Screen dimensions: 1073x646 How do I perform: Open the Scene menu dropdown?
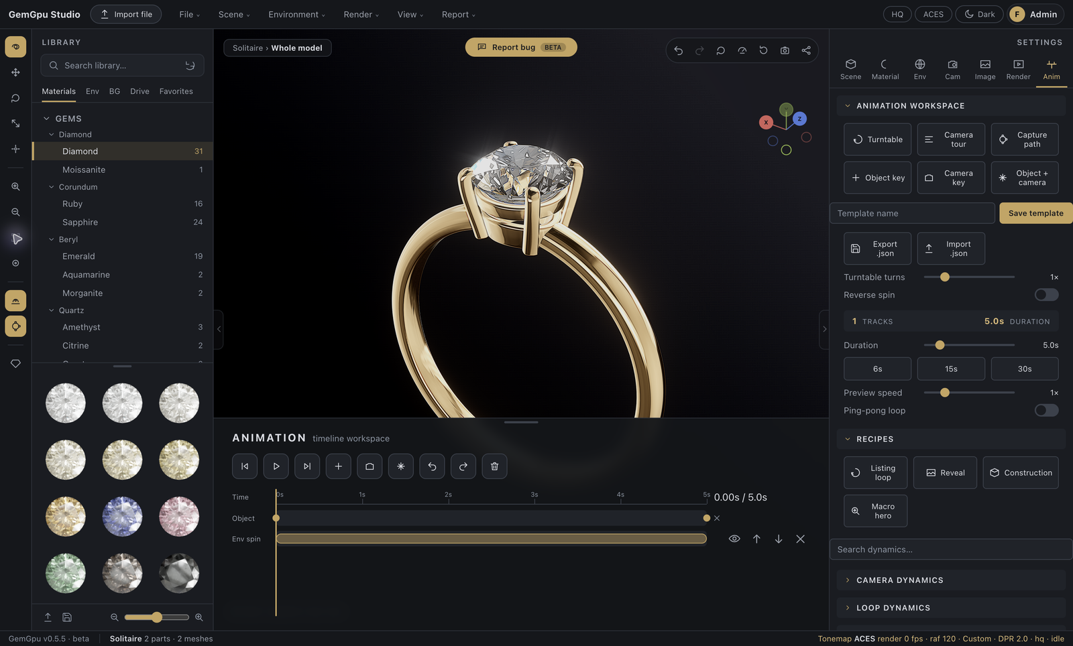[234, 14]
